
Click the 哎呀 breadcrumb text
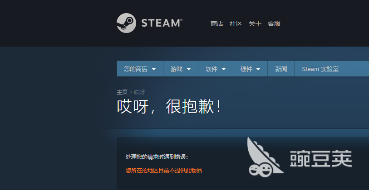coord(139,92)
